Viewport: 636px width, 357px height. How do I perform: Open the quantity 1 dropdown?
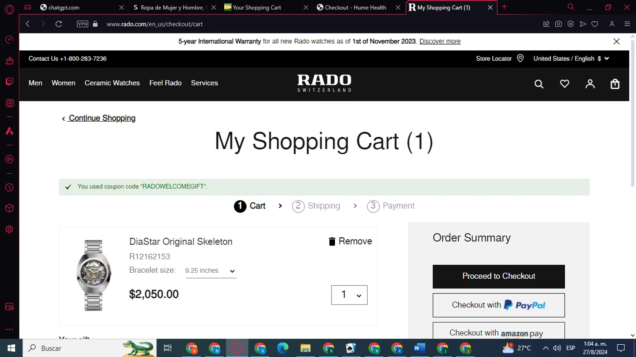coord(349,295)
